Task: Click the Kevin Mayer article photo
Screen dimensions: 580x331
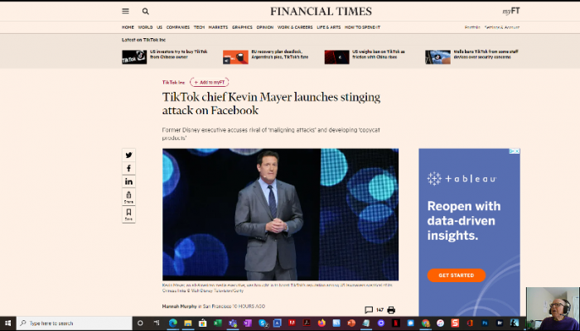Action: [280, 214]
